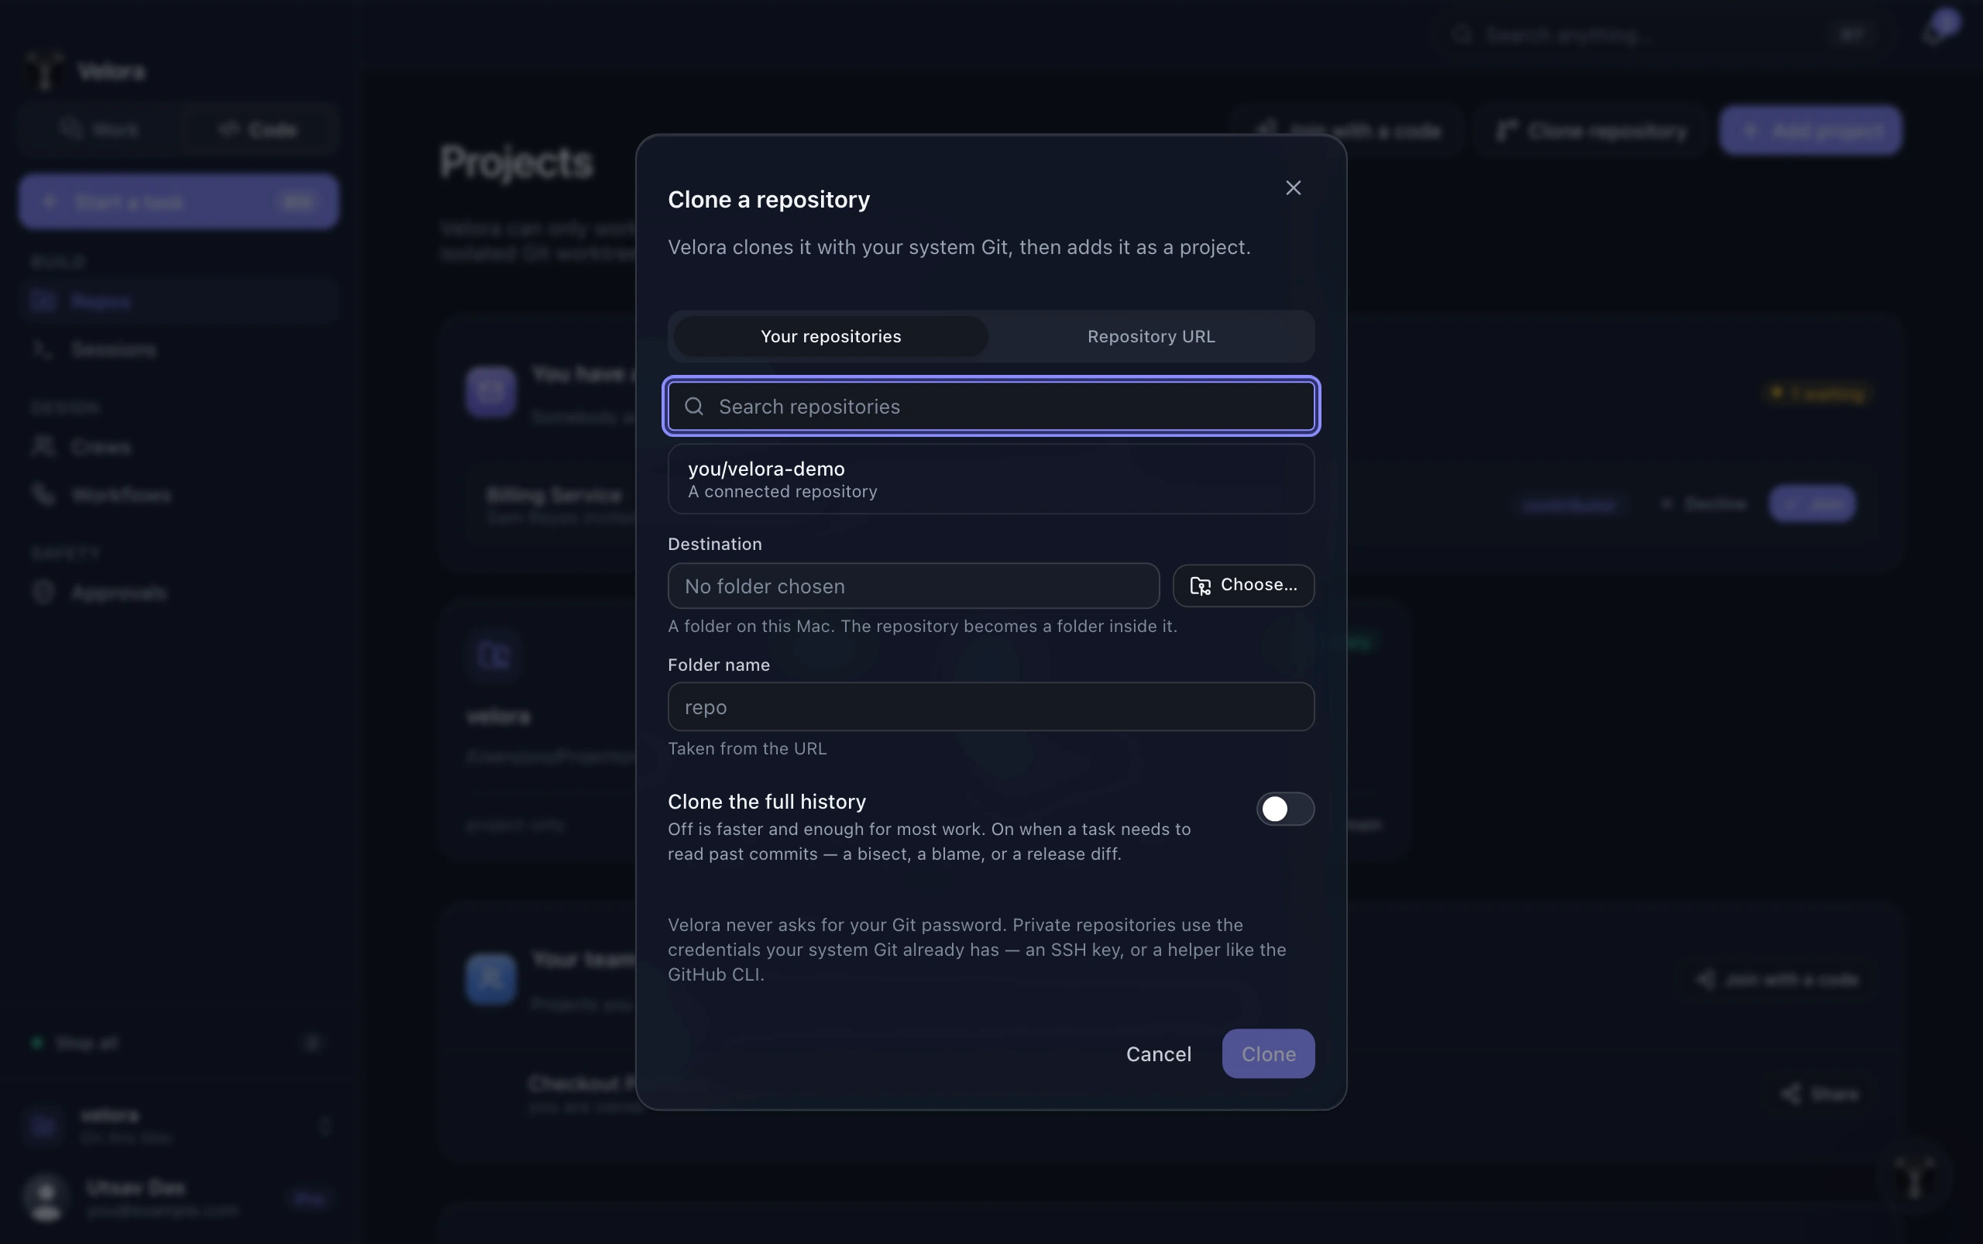The width and height of the screenshot is (1983, 1244).
Task: Open Workflows in the sidebar
Action: click(179, 495)
